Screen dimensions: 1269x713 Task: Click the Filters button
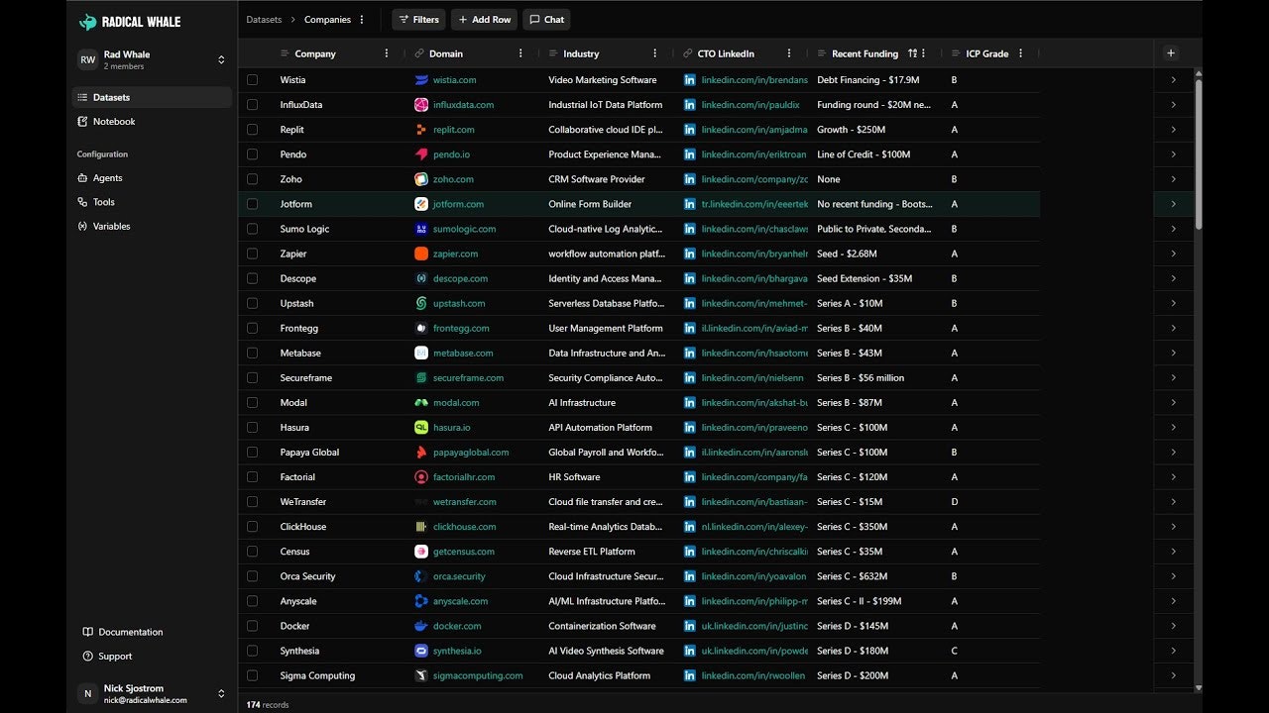(418, 20)
